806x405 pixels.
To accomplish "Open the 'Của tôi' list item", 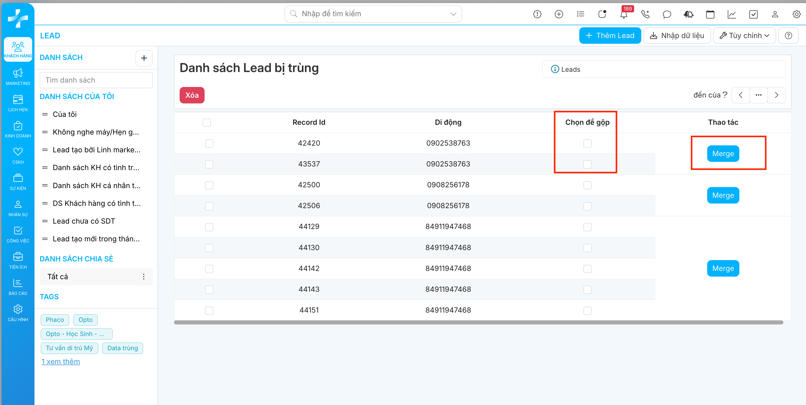I will pyautogui.click(x=65, y=114).
